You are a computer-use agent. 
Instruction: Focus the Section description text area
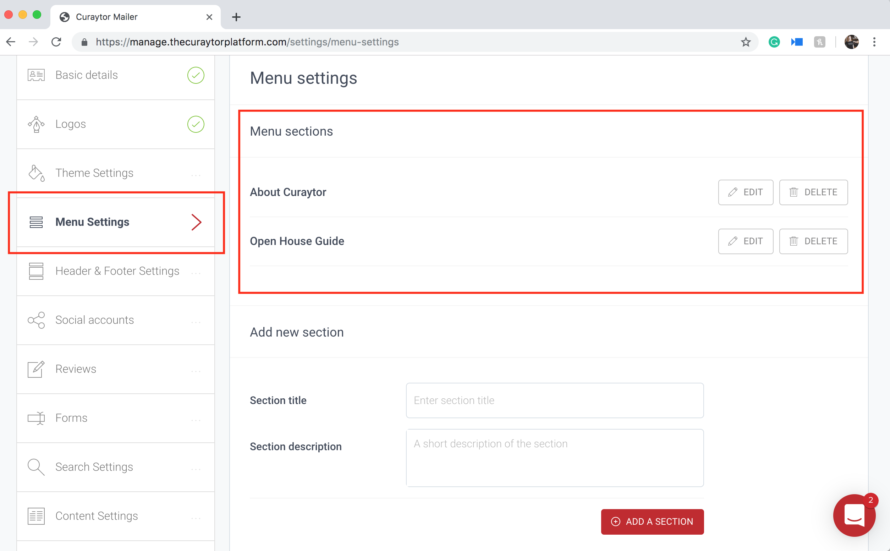click(555, 458)
